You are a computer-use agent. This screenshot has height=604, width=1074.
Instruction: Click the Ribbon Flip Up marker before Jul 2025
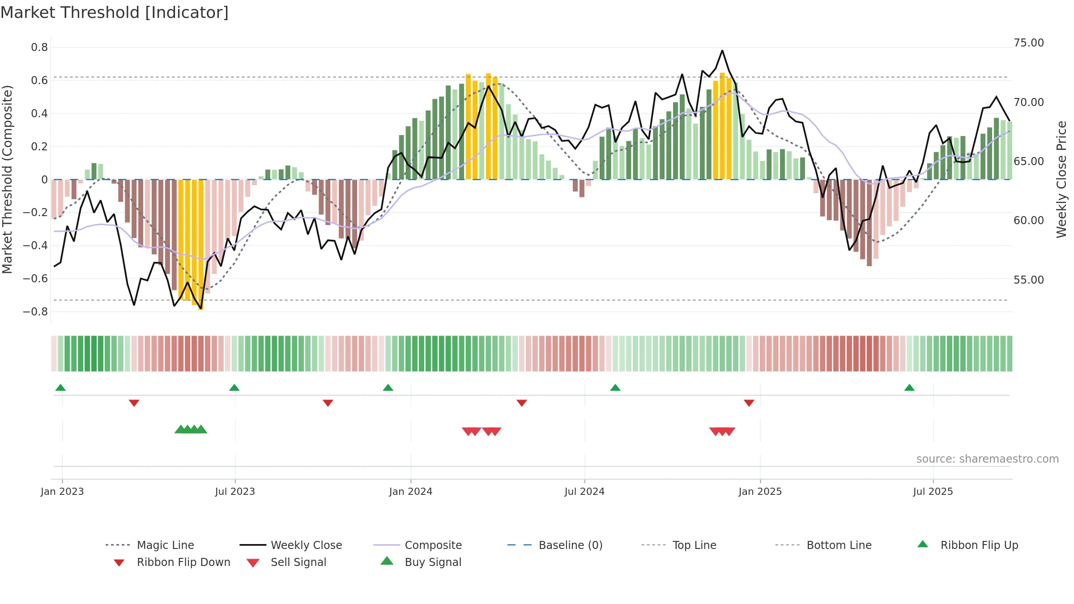pos(909,387)
